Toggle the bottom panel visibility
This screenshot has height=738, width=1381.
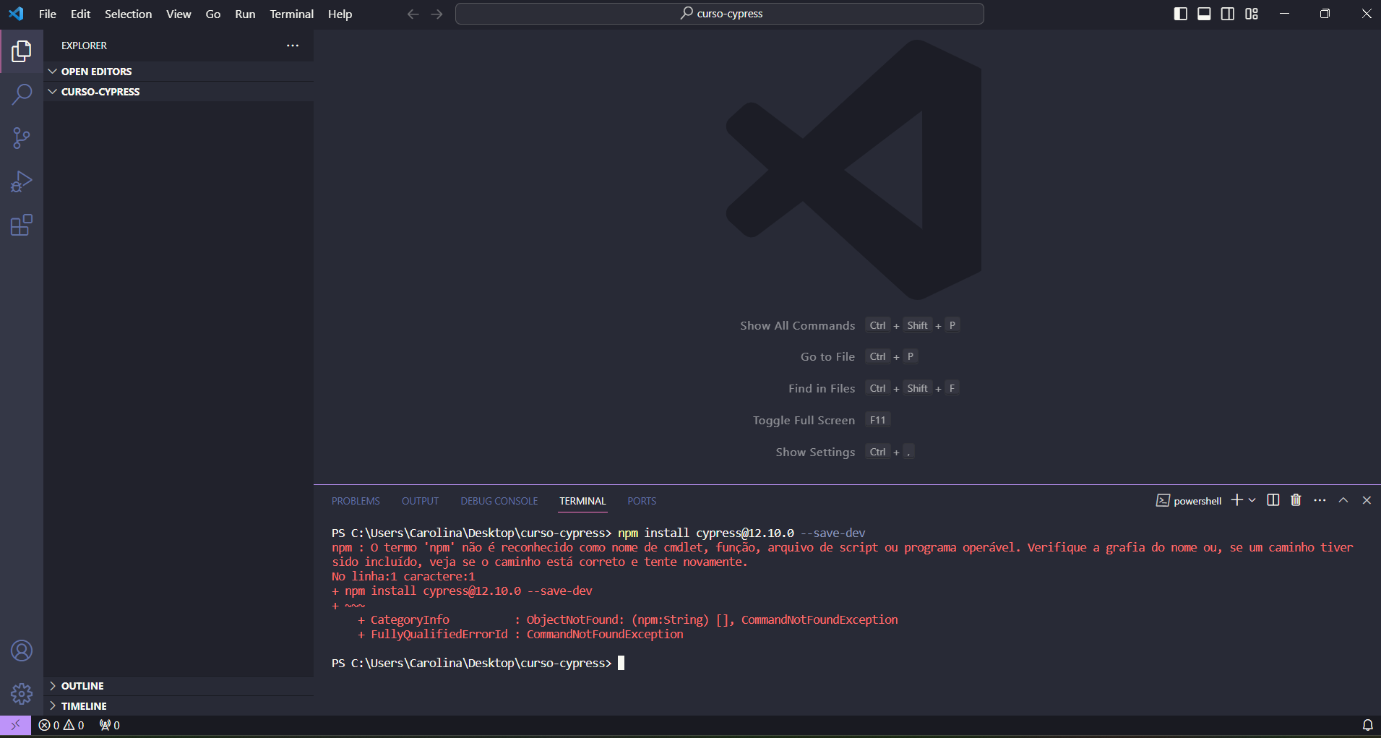tap(1204, 14)
